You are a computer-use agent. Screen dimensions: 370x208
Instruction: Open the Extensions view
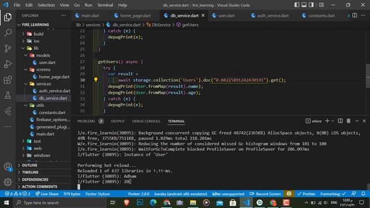(8, 80)
